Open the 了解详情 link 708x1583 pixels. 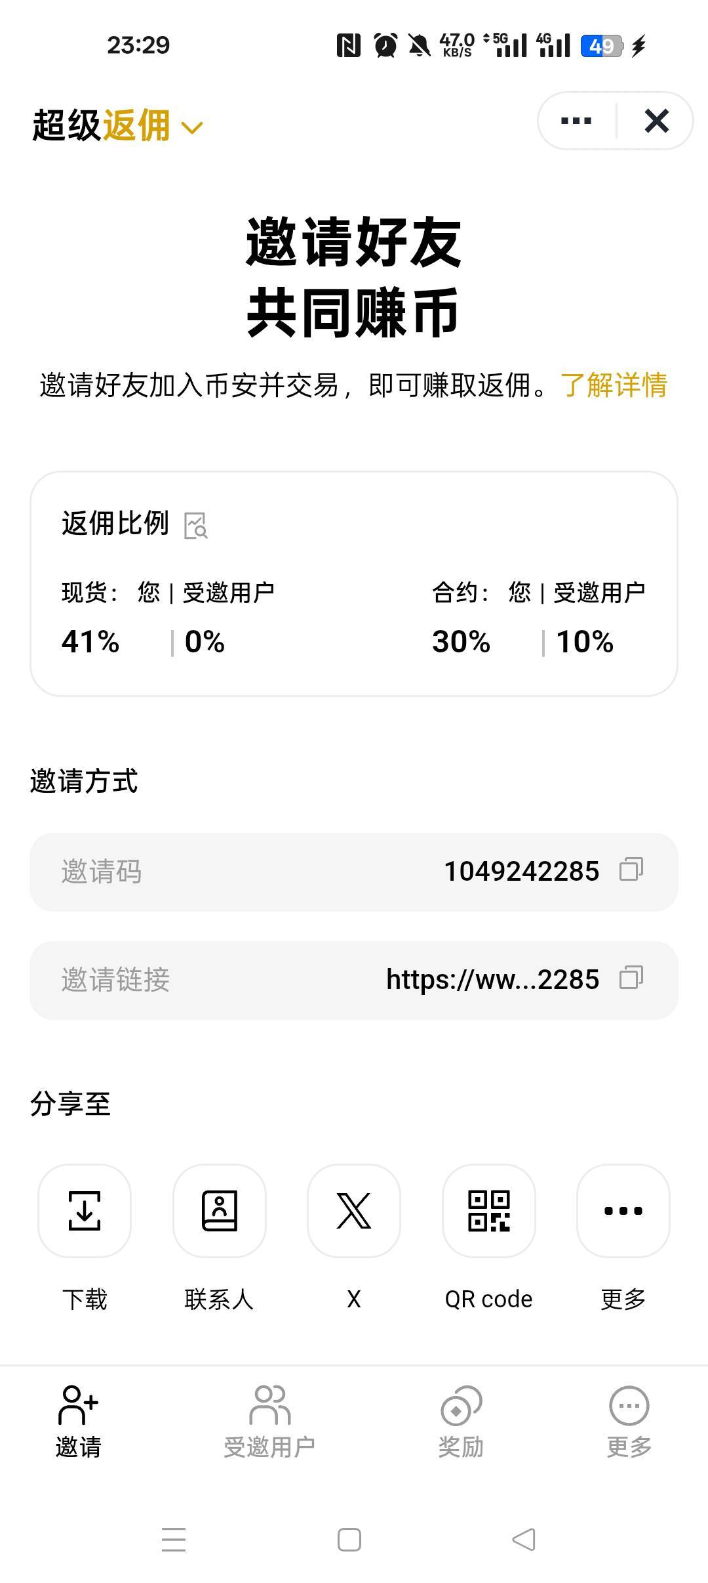tap(614, 385)
